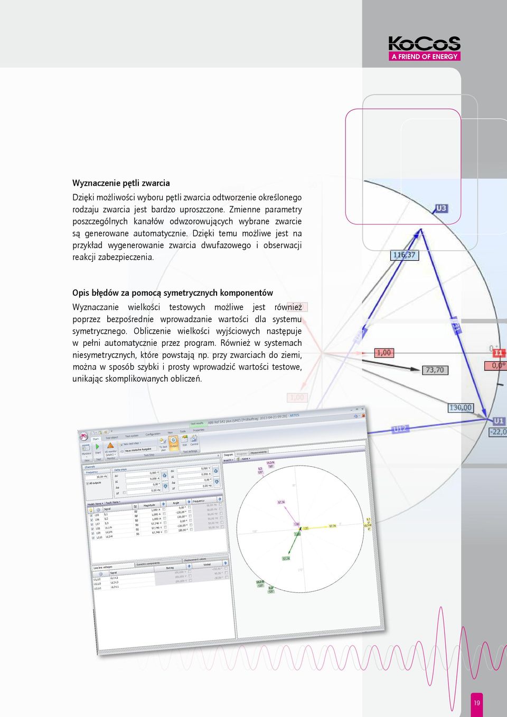
Task: Click second delta group up arrow
Action: 215,471
